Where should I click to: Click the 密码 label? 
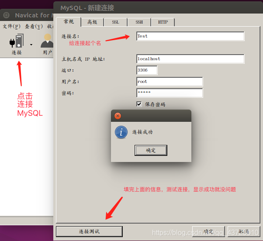(68, 93)
